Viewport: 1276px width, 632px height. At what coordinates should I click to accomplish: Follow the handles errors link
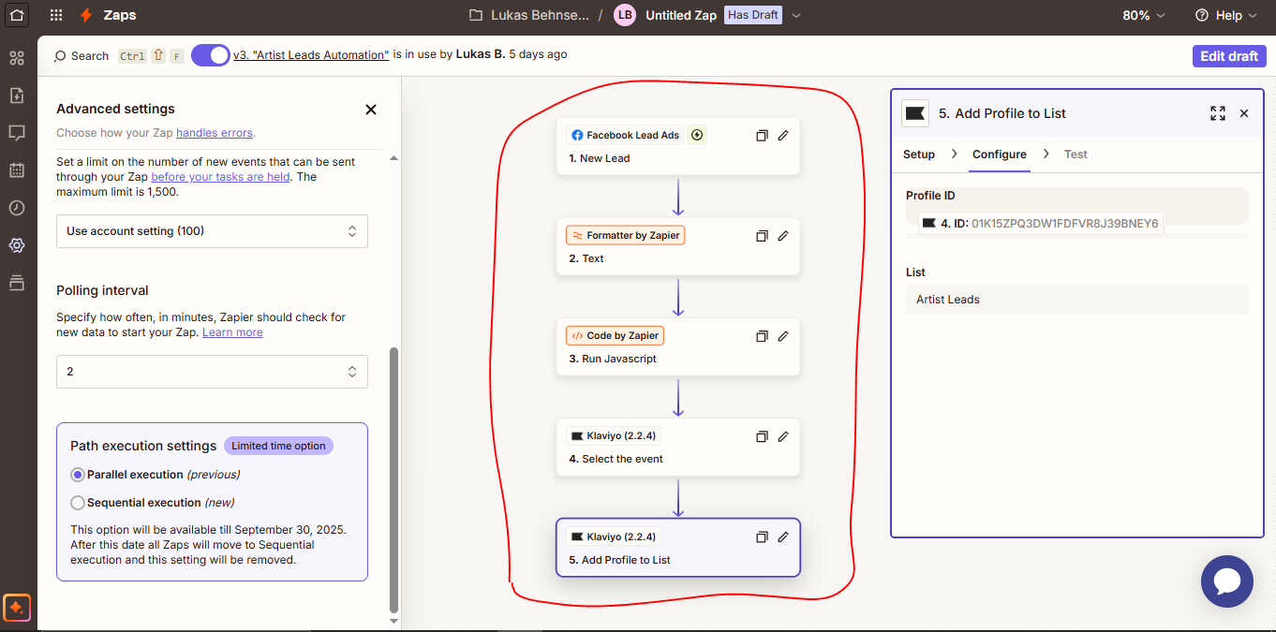pyautogui.click(x=214, y=133)
